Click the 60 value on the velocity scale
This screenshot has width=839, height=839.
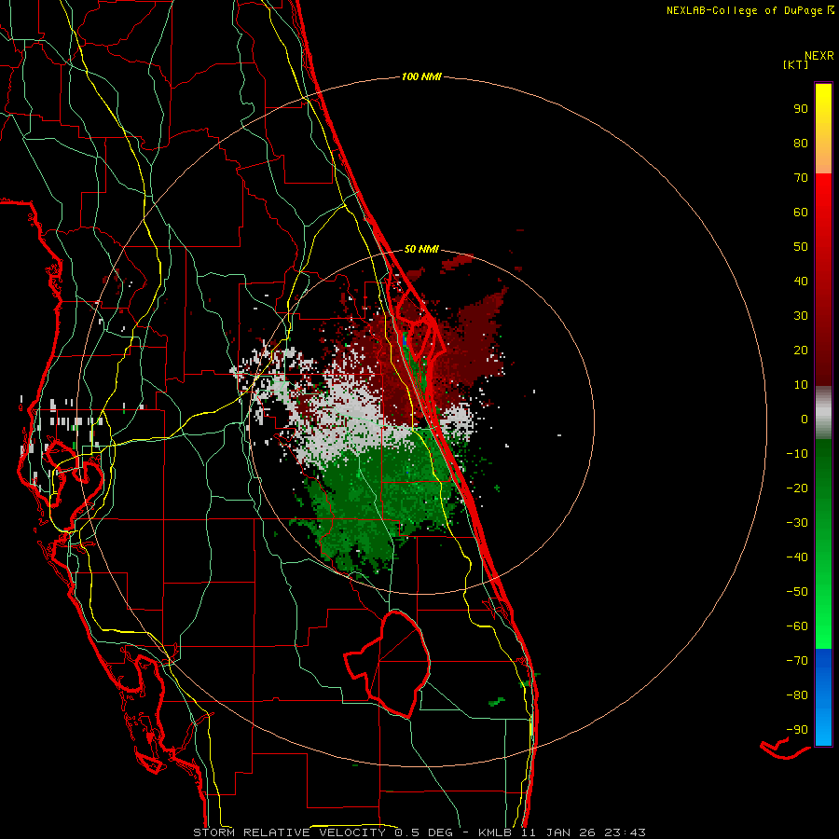click(801, 213)
